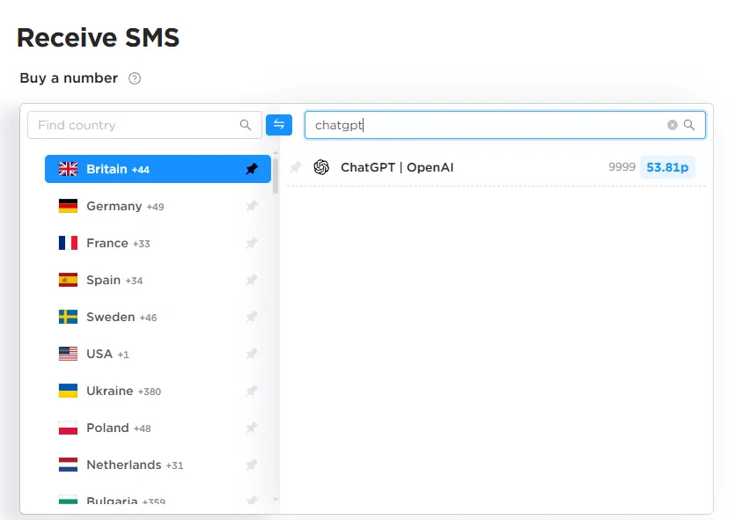This screenshot has width=735, height=520.
Task: Select Sweden +46 from the list
Action: 121,317
